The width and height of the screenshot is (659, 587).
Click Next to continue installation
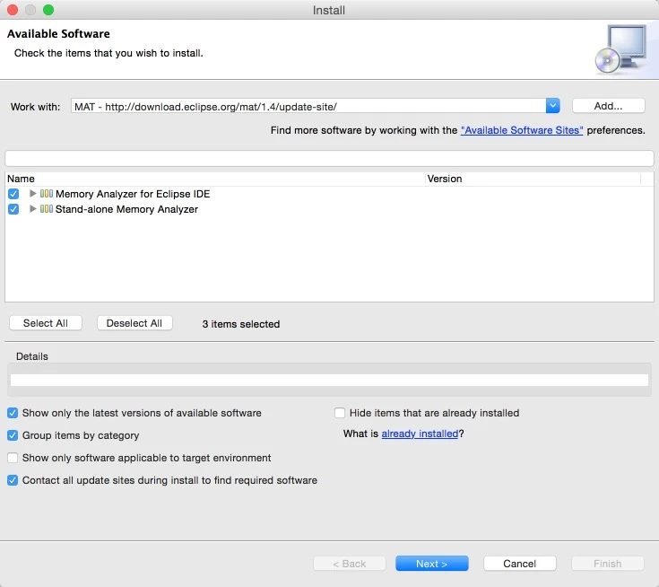coord(431,564)
